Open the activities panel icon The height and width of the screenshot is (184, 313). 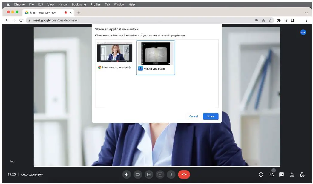coord(292,174)
